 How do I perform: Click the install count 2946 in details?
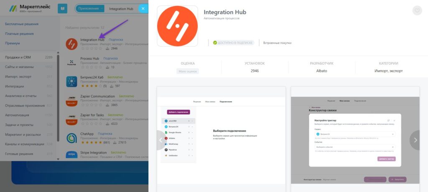click(x=255, y=71)
